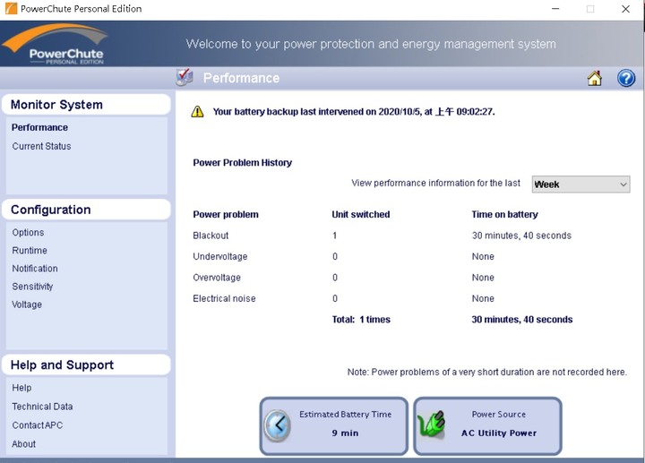This screenshot has width=645, height=463.
Task: Click the 'Unit switched' column header
Action: [x=361, y=214]
